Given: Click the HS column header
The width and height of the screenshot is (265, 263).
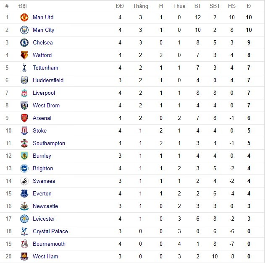Looking at the screenshot, I should (232, 6).
